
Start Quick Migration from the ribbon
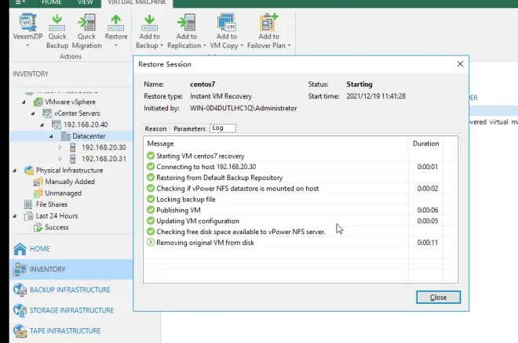click(x=86, y=23)
